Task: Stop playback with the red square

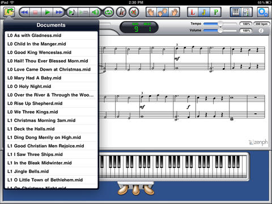Action: click(35, 12)
